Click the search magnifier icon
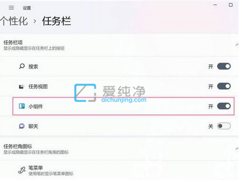 22,66
